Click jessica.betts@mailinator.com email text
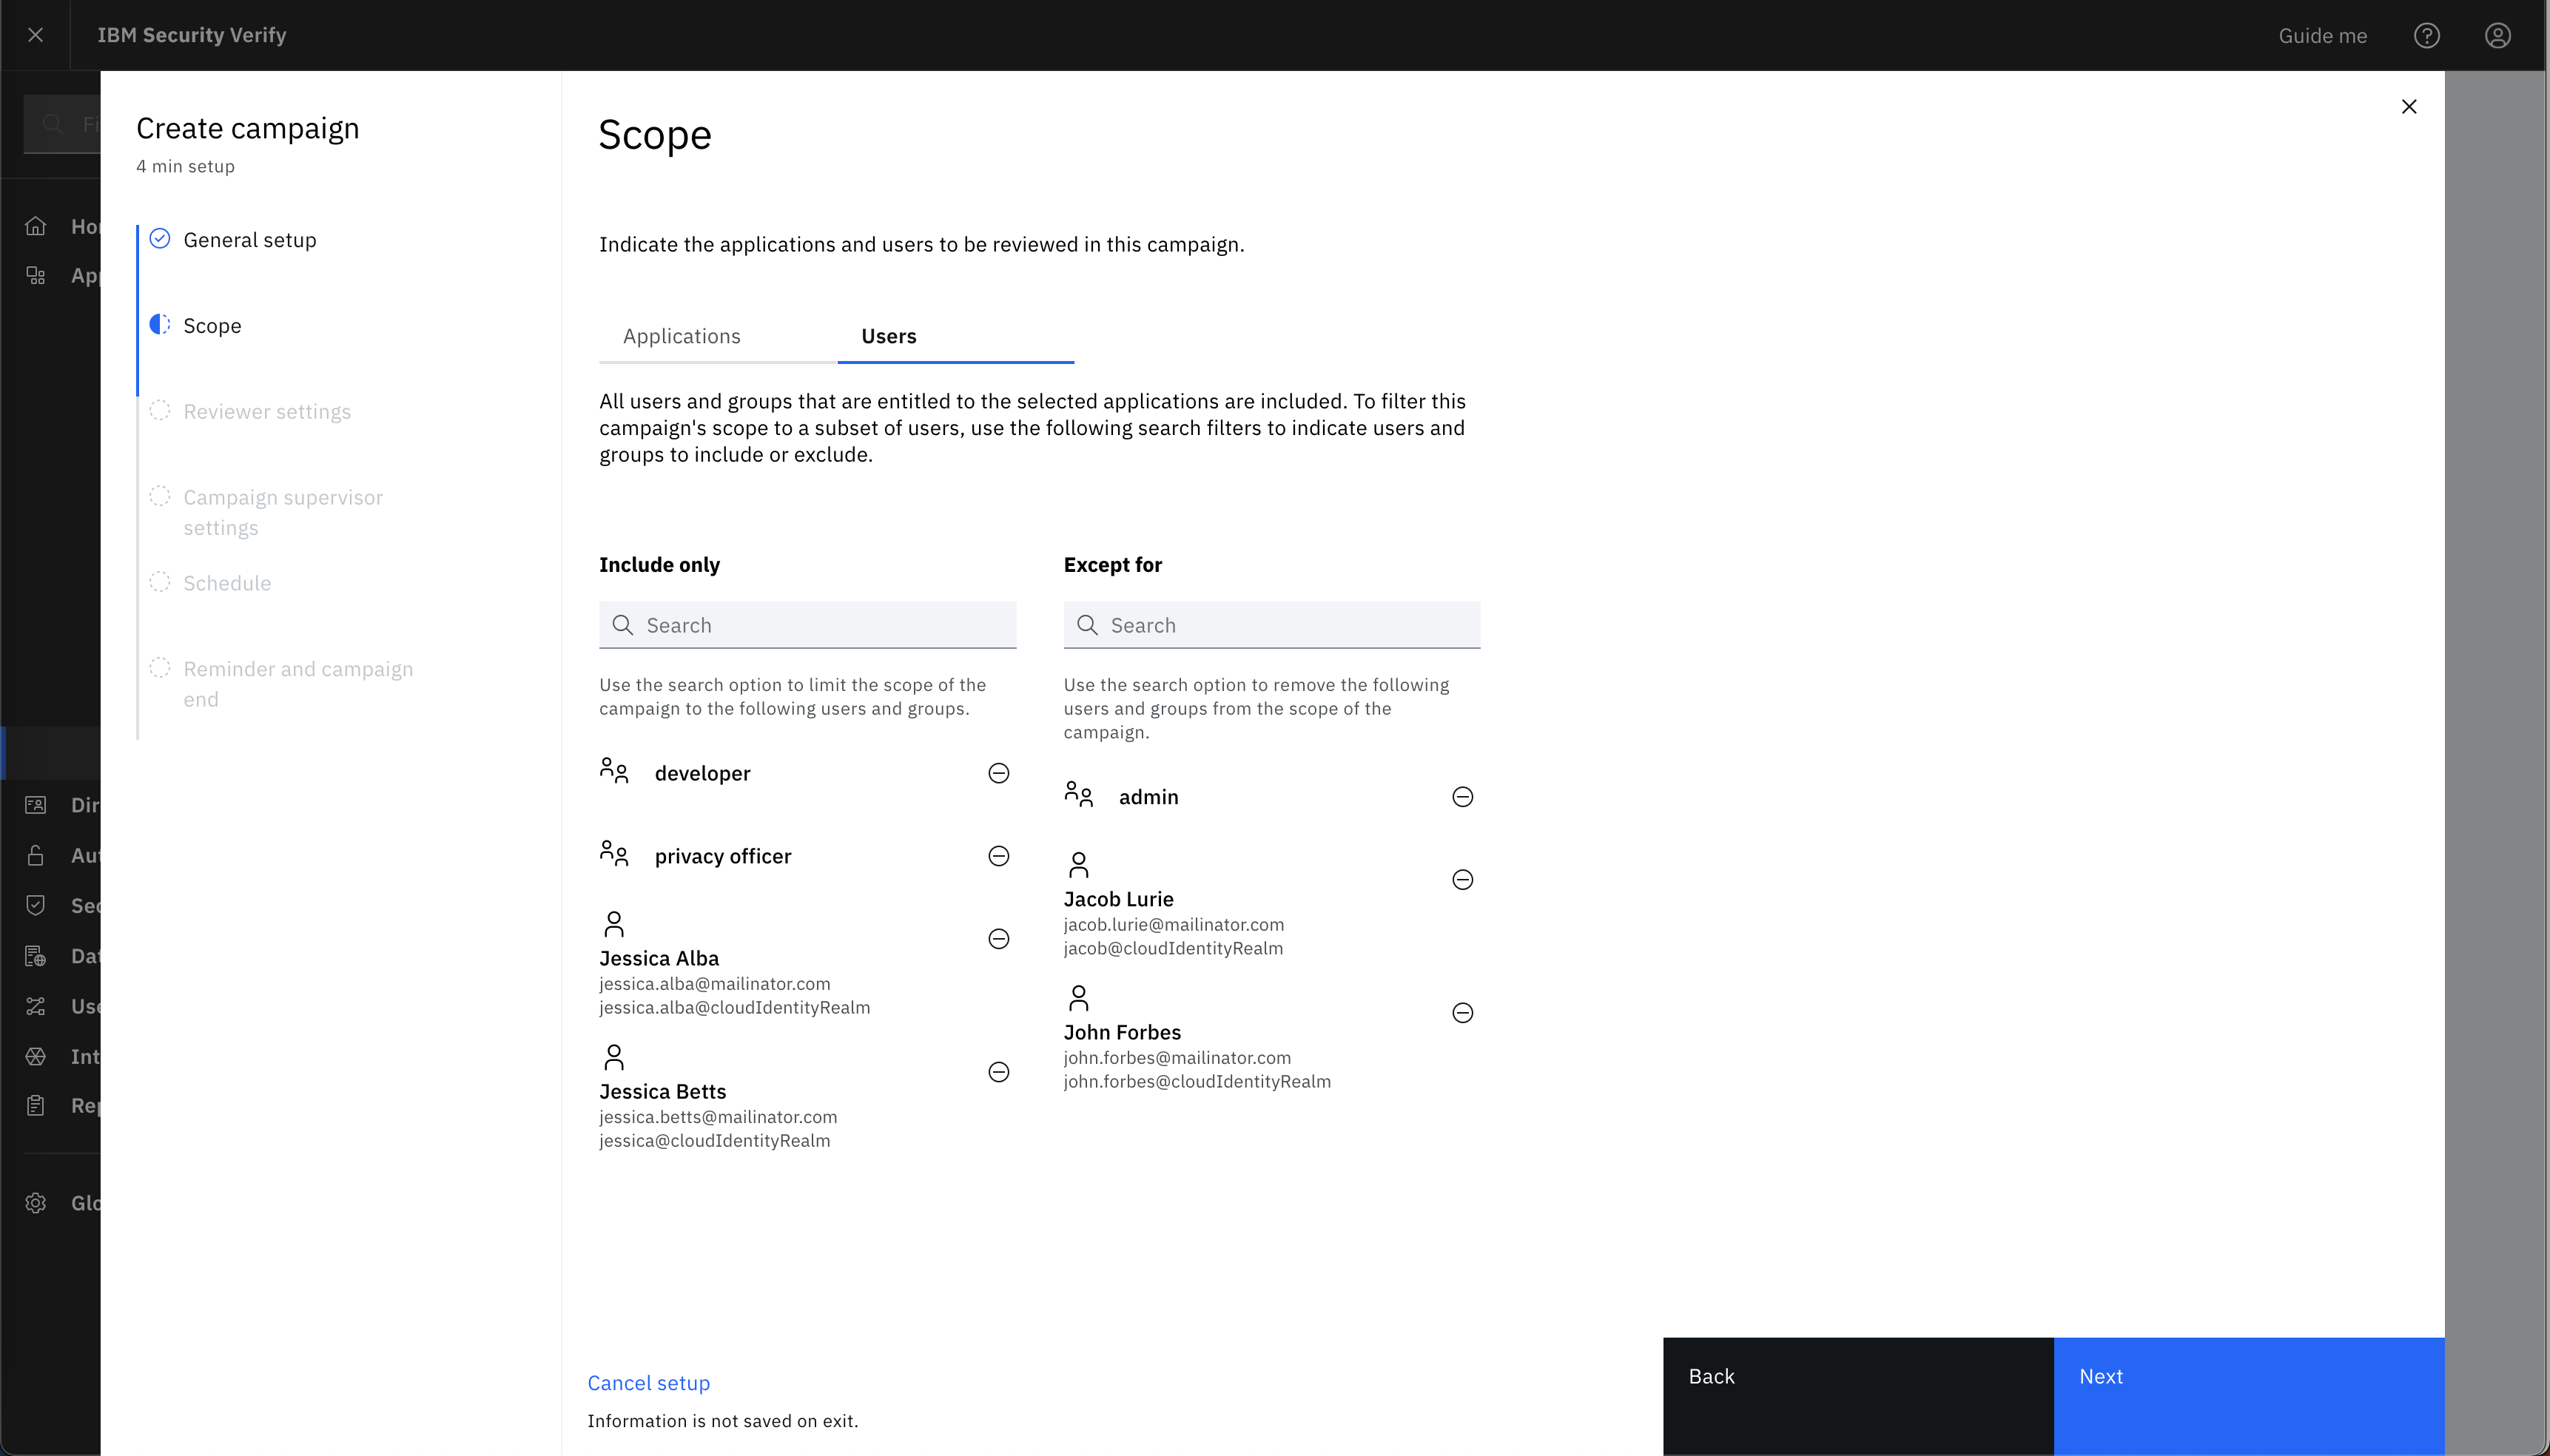Image resolution: width=2550 pixels, height=1456 pixels. point(718,1117)
